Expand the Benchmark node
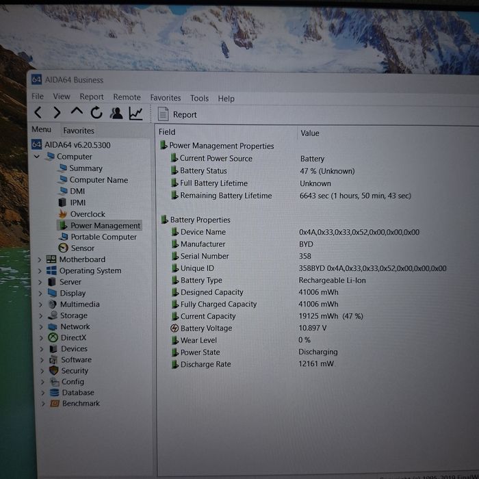The height and width of the screenshot is (479, 479). pyautogui.click(x=43, y=404)
